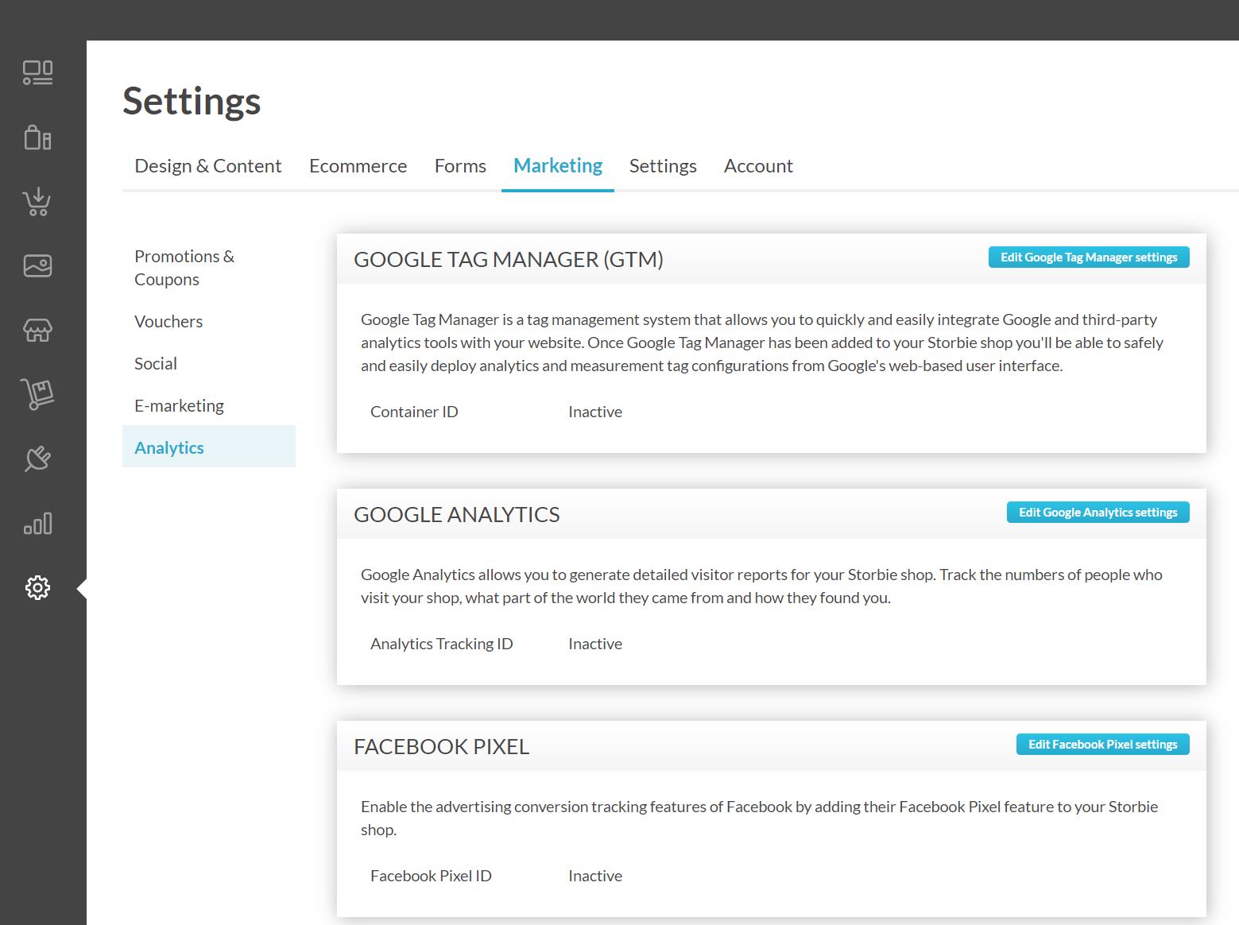Image resolution: width=1239 pixels, height=925 pixels.
Task: Click Inactive status beside Facebook Pixel ID
Action: point(595,876)
